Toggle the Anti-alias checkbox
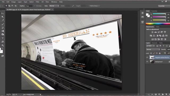This screenshot has width=170, height=96. 35,6
